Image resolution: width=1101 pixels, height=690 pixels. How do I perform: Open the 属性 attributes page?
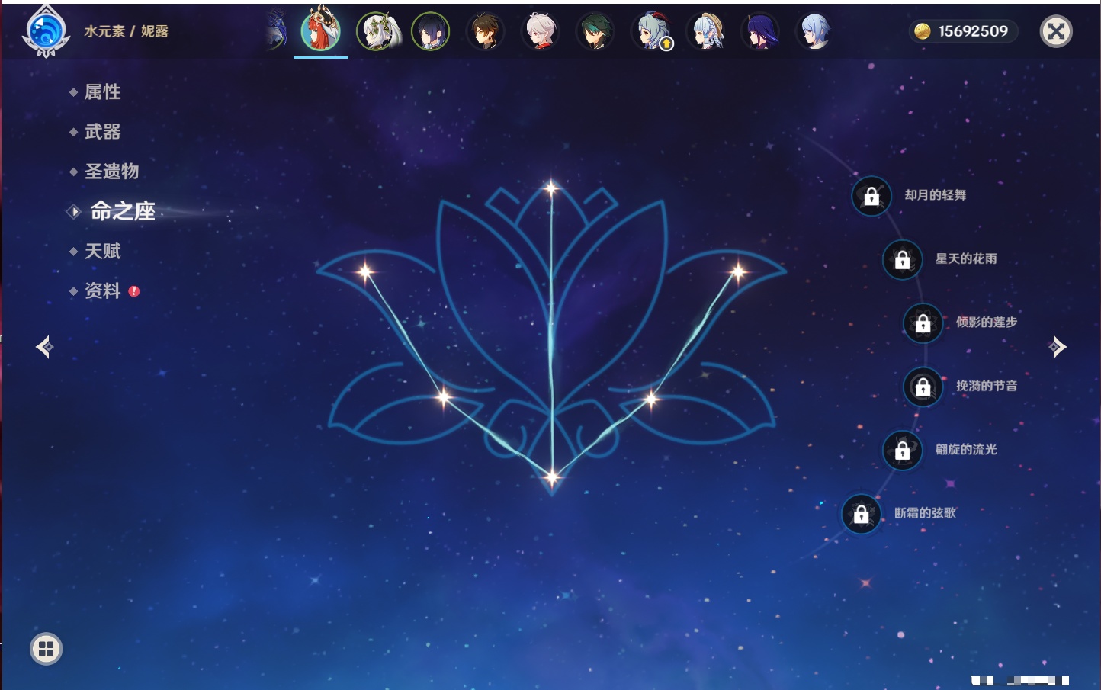click(x=102, y=92)
